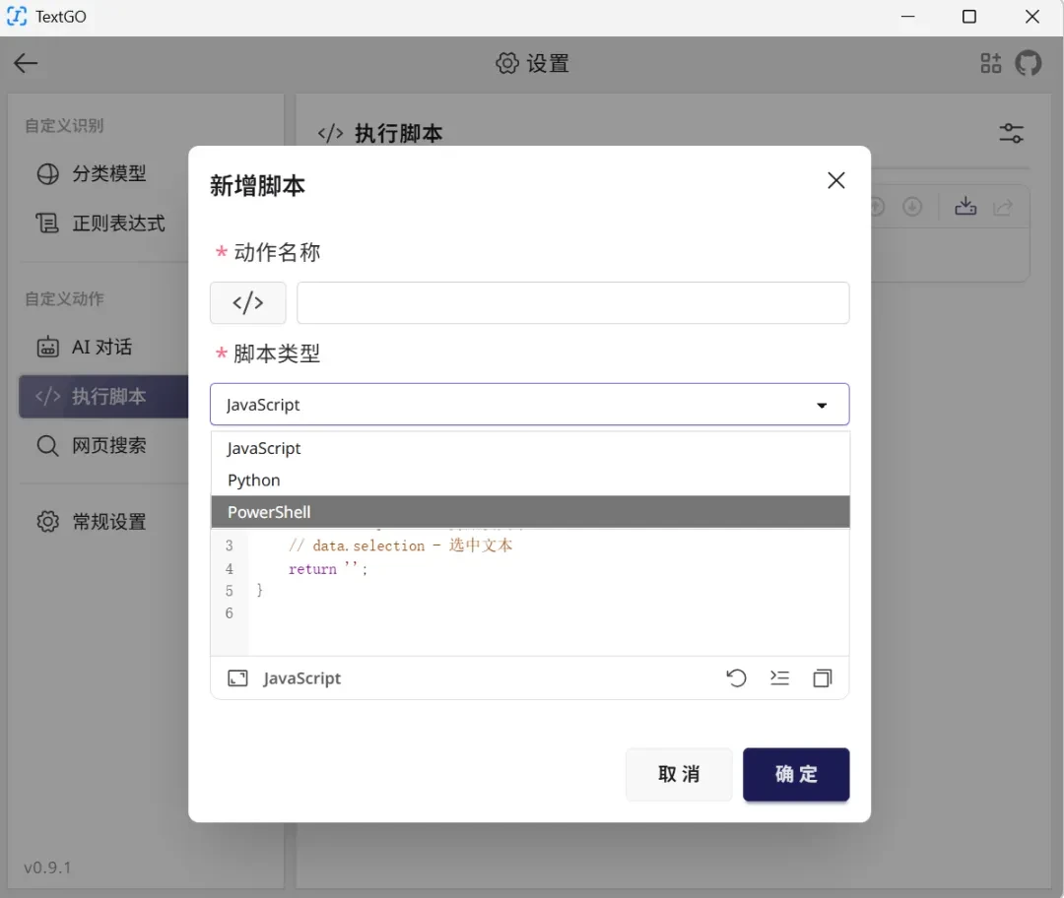Copy the script code with copy icon
1064x898 pixels.
(x=823, y=678)
